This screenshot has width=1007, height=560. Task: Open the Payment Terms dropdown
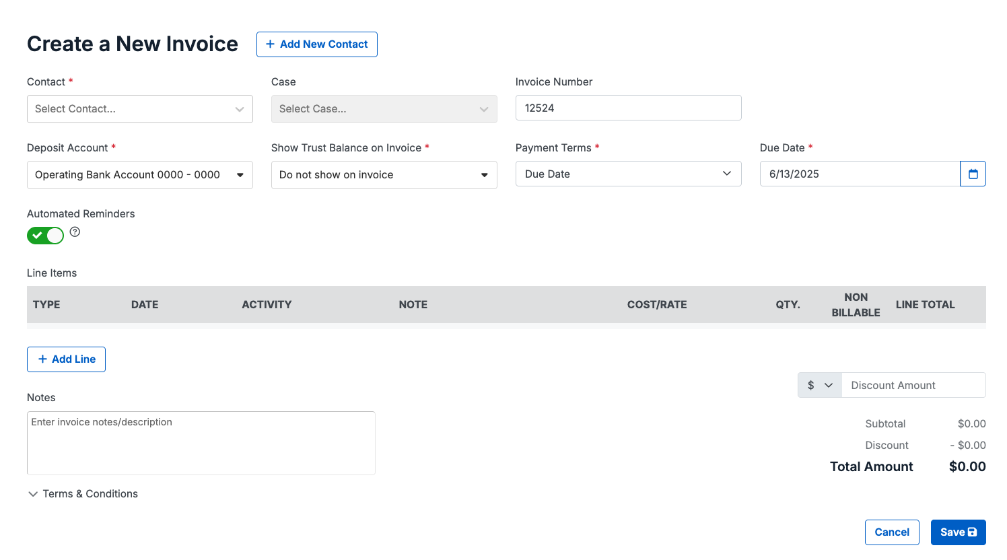pyautogui.click(x=628, y=173)
